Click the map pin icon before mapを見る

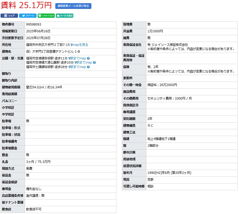click(x=71, y=45)
